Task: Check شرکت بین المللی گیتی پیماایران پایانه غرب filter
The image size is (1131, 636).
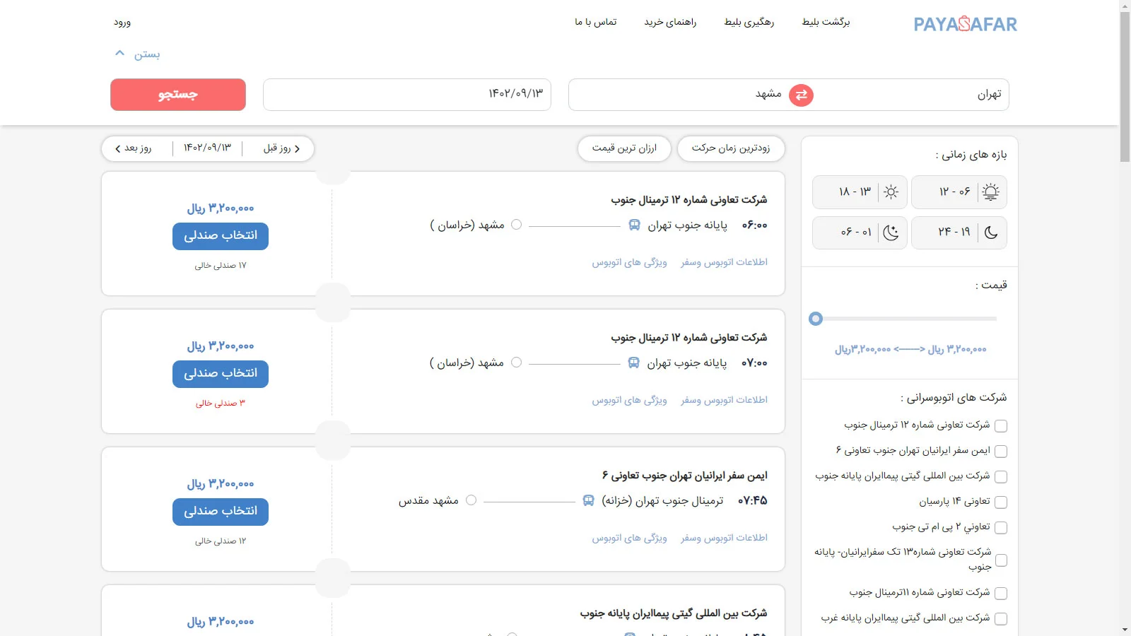Action: [1001, 619]
